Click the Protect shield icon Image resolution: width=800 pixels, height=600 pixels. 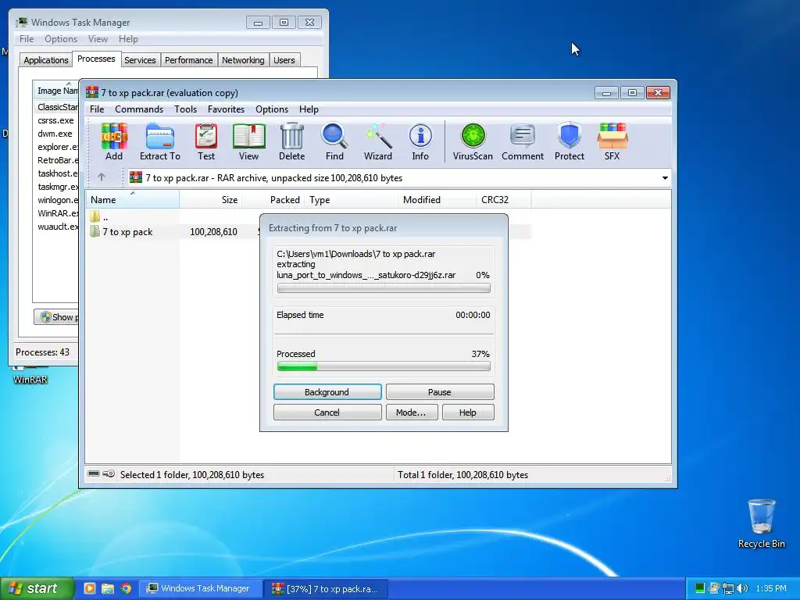(570, 142)
